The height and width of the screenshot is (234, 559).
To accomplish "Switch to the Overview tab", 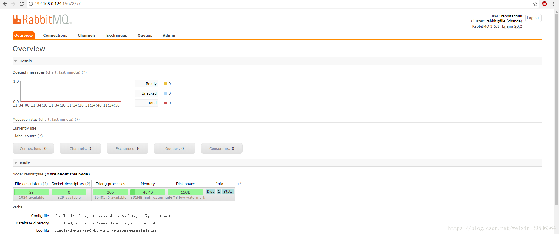I will pos(24,35).
